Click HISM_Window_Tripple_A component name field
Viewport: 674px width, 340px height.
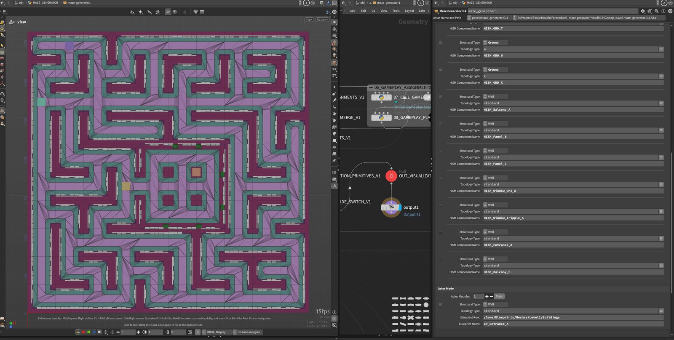pyautogui.click(x=573, y=218)
